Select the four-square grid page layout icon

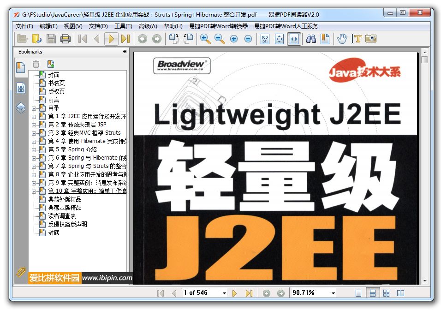387,293
